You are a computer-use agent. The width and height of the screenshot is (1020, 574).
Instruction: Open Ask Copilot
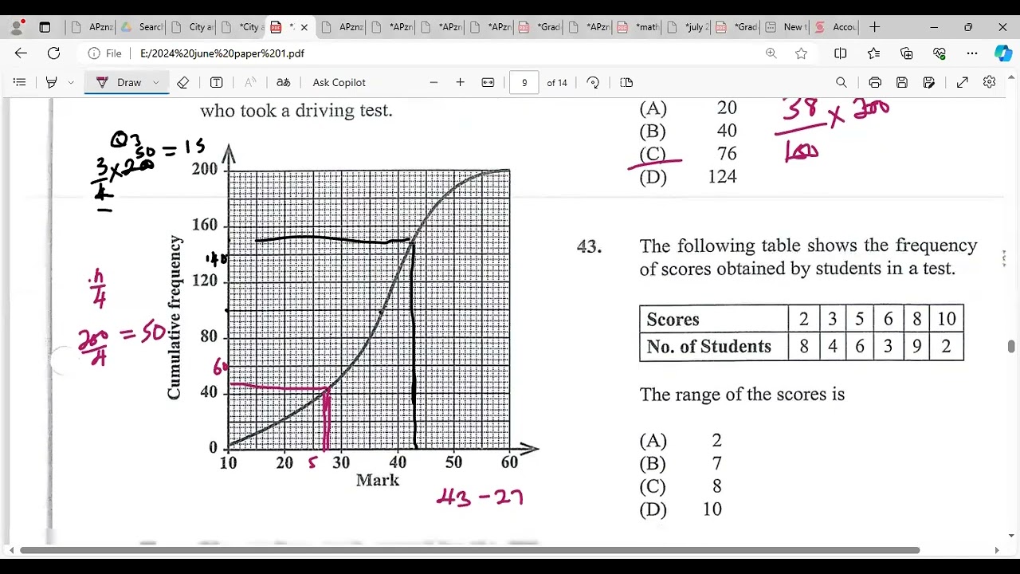click(x=339, y=82)
